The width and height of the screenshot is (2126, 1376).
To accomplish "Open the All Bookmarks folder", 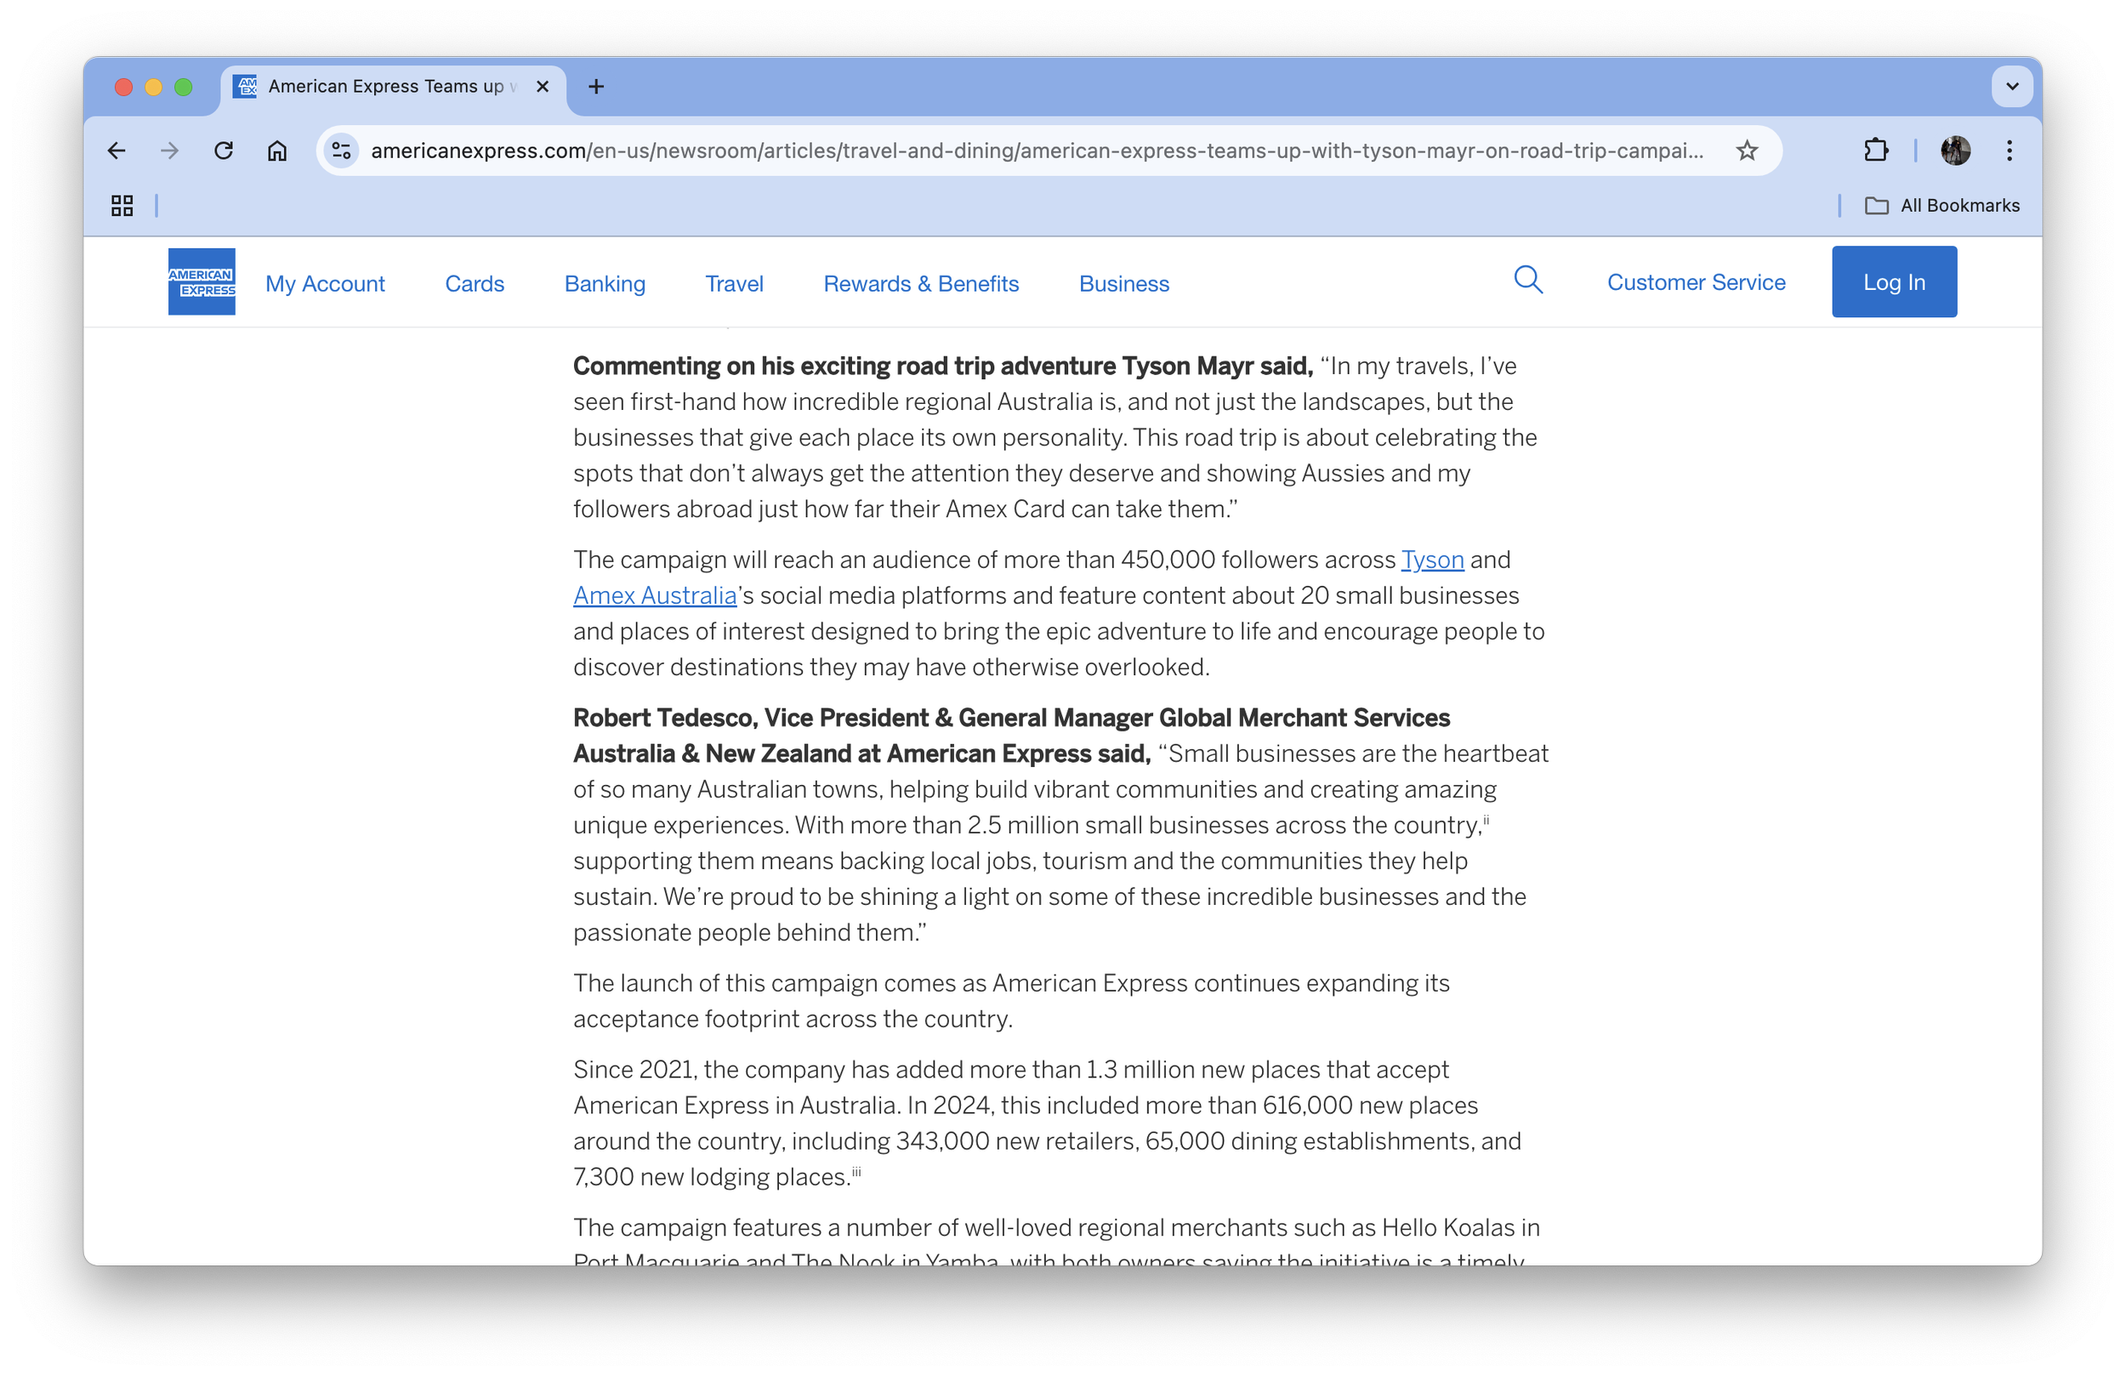I will pyautogui.click(x=1942, y=206).
